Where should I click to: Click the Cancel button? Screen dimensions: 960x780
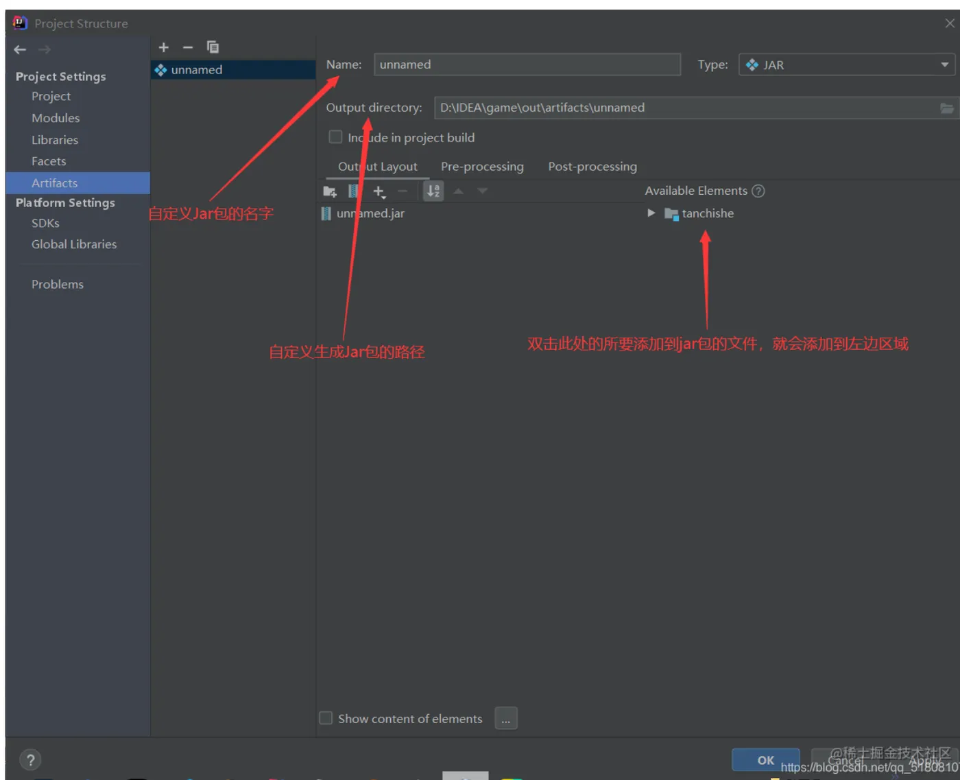point(846,760)
